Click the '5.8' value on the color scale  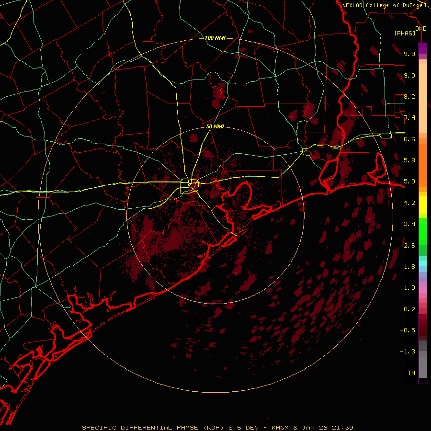(x=409, y=160)
